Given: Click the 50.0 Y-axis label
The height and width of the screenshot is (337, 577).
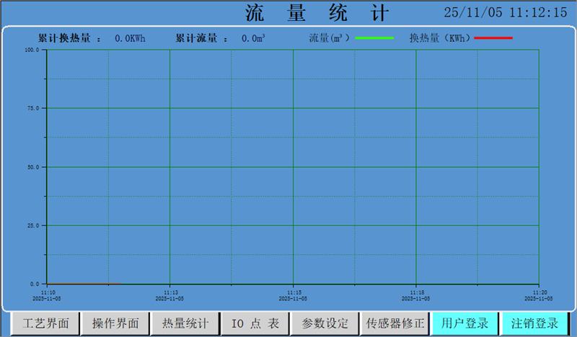Looking at the screenshot, I should pos(32,167).
